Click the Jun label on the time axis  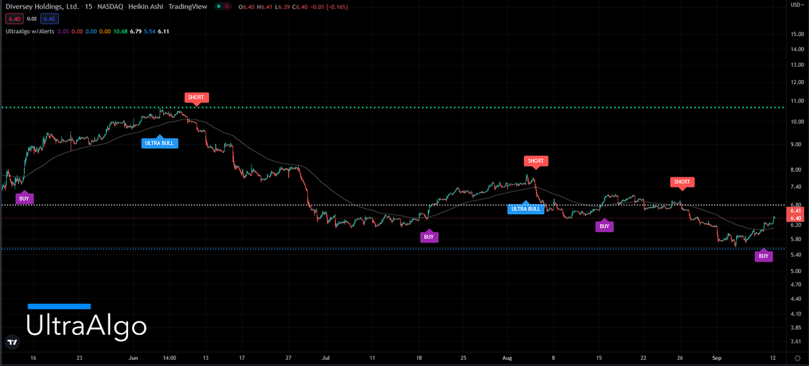point(133,359)
